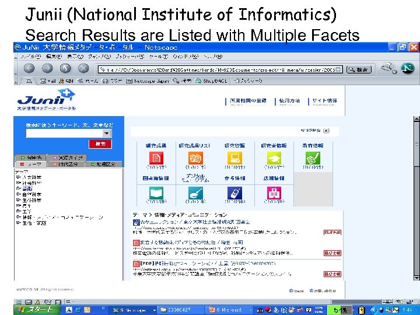Click the 検索 button beside the URL bar
The width and height of the screenshot is (420, 315).
point(359,69)
